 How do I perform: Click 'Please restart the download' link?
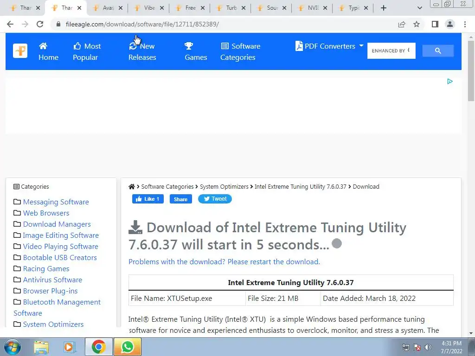[274, 261]
